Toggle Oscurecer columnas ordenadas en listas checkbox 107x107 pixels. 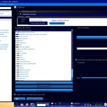click(x=76, y=60)
